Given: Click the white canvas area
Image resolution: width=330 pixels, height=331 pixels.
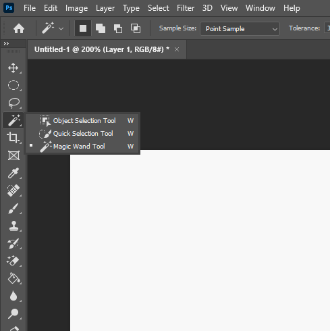Looking at the screenshot, I should pyautogui.click(x=200, y=240).
